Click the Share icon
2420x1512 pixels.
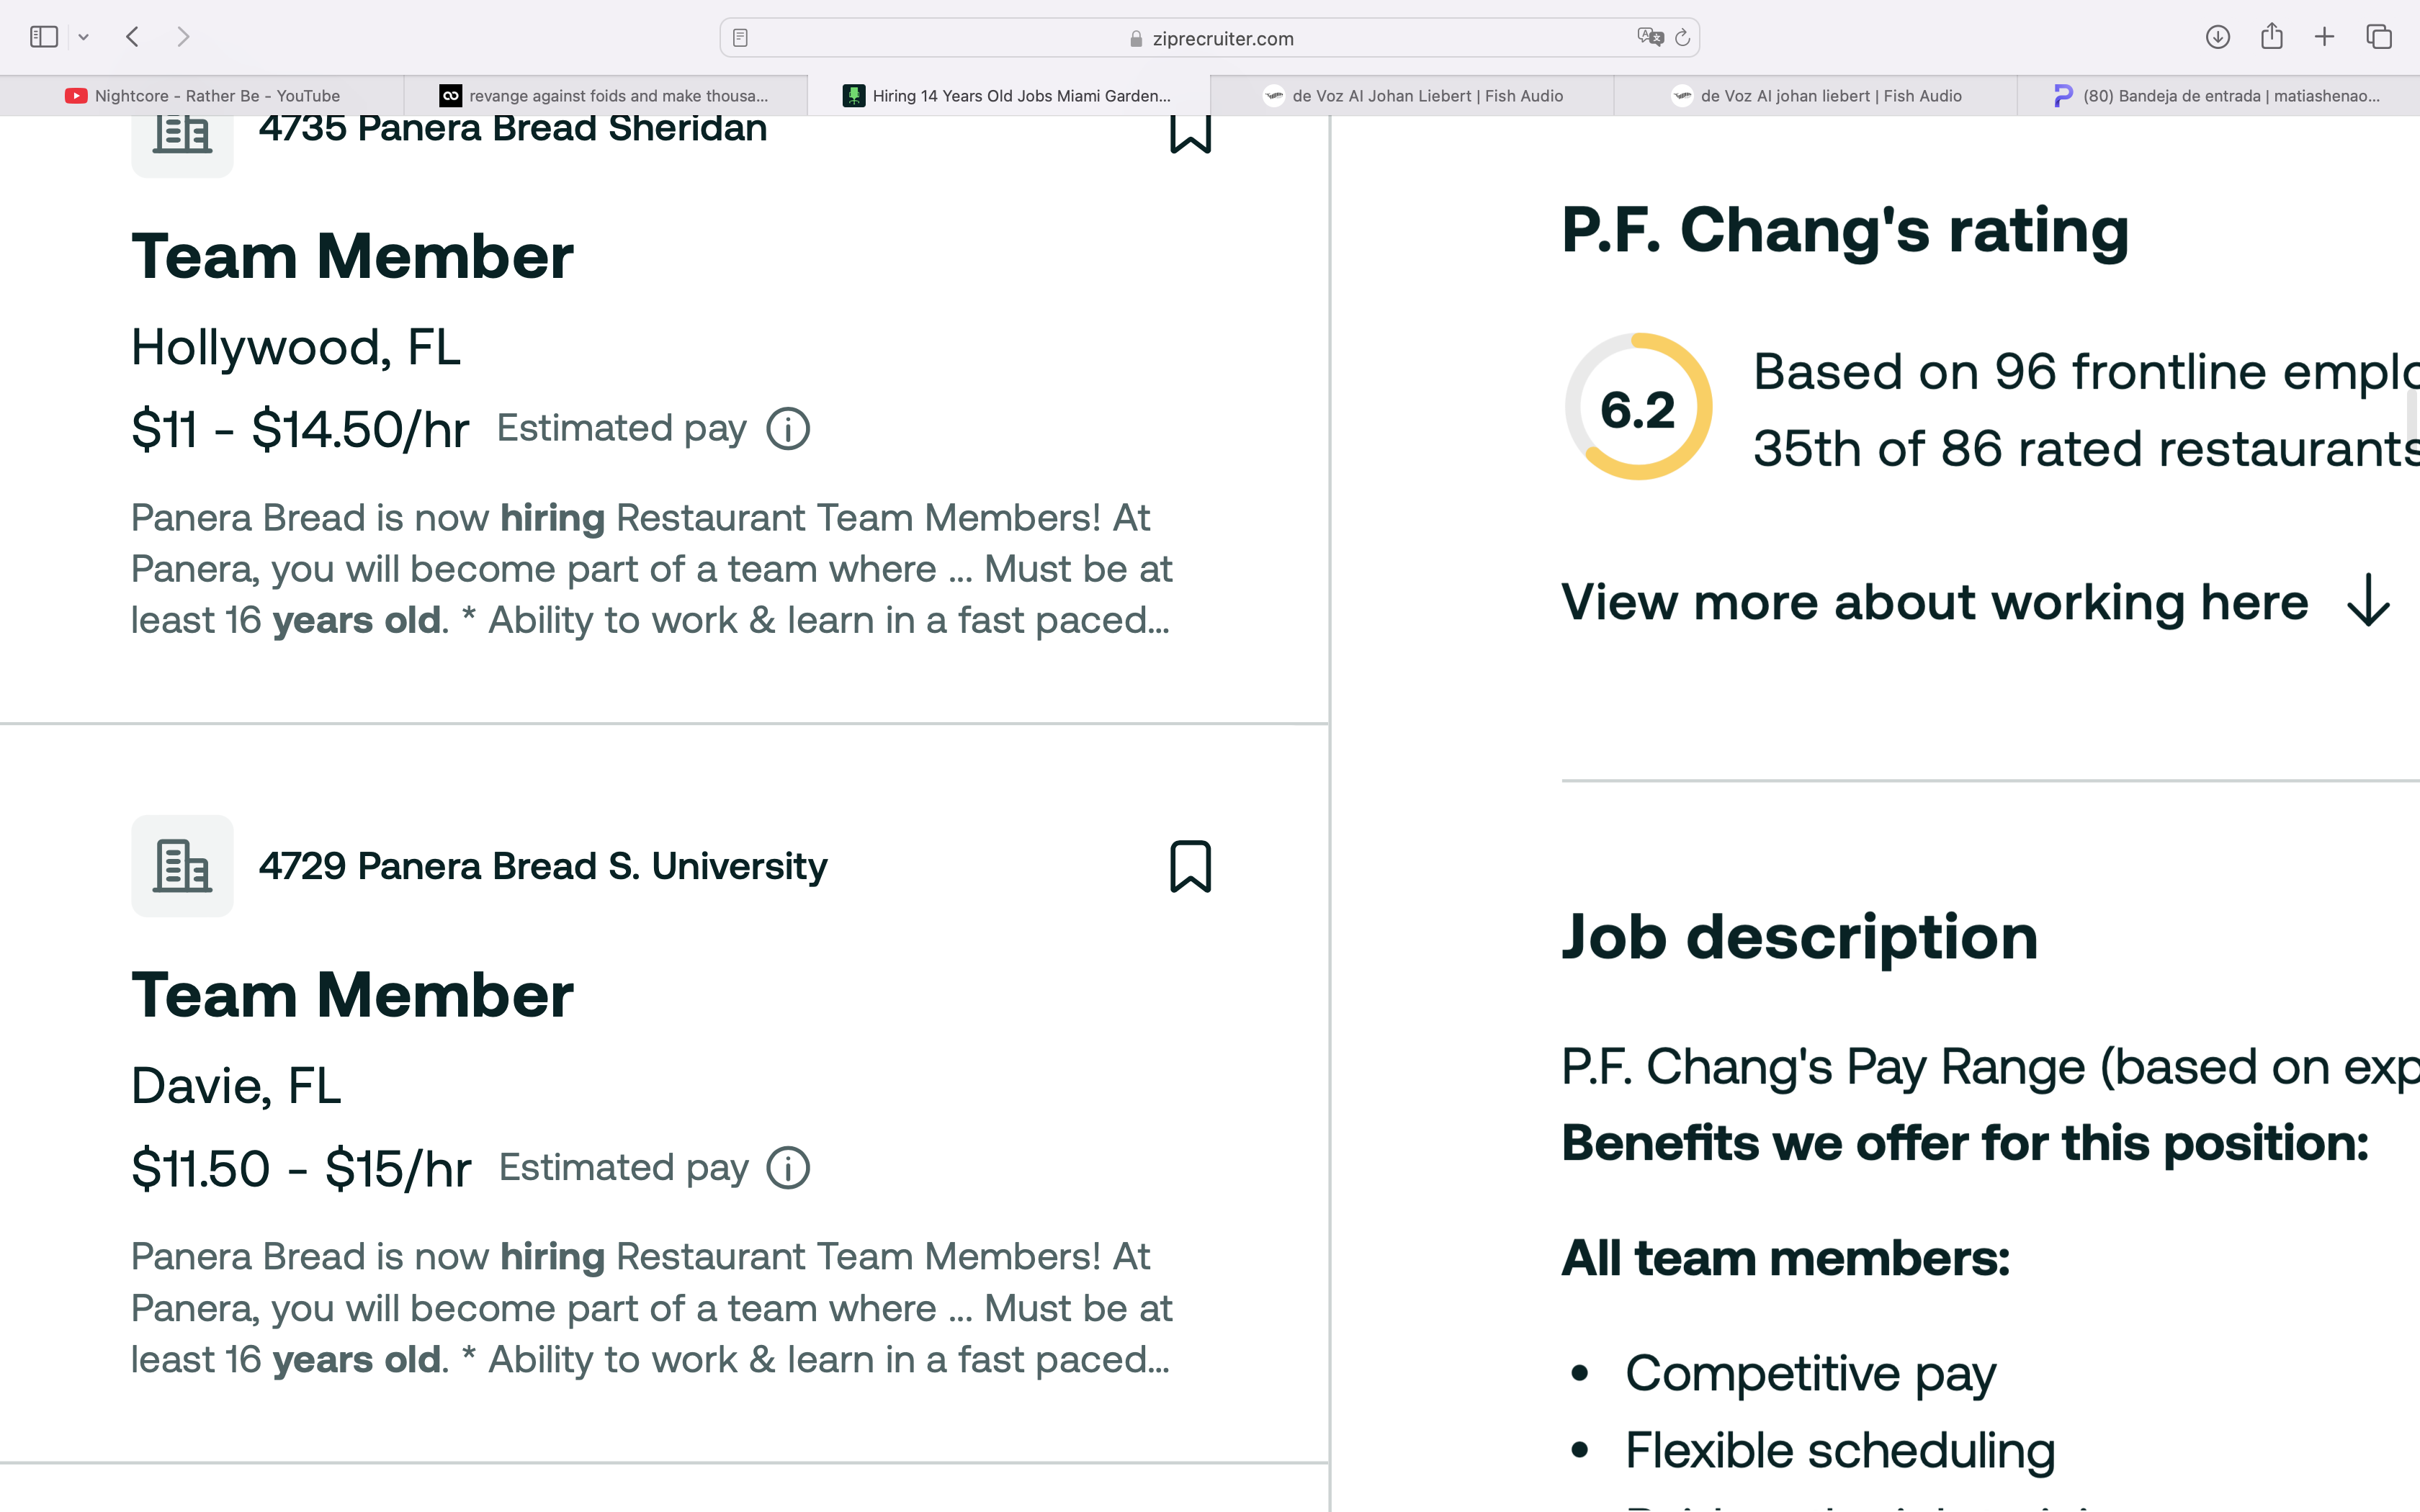(2272, 36)
